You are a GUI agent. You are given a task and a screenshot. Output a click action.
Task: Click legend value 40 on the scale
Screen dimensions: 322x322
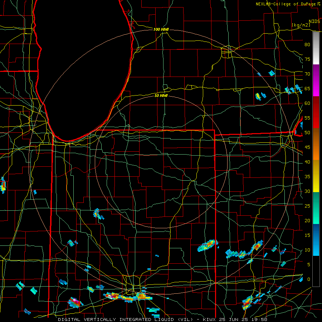(307, 162)
